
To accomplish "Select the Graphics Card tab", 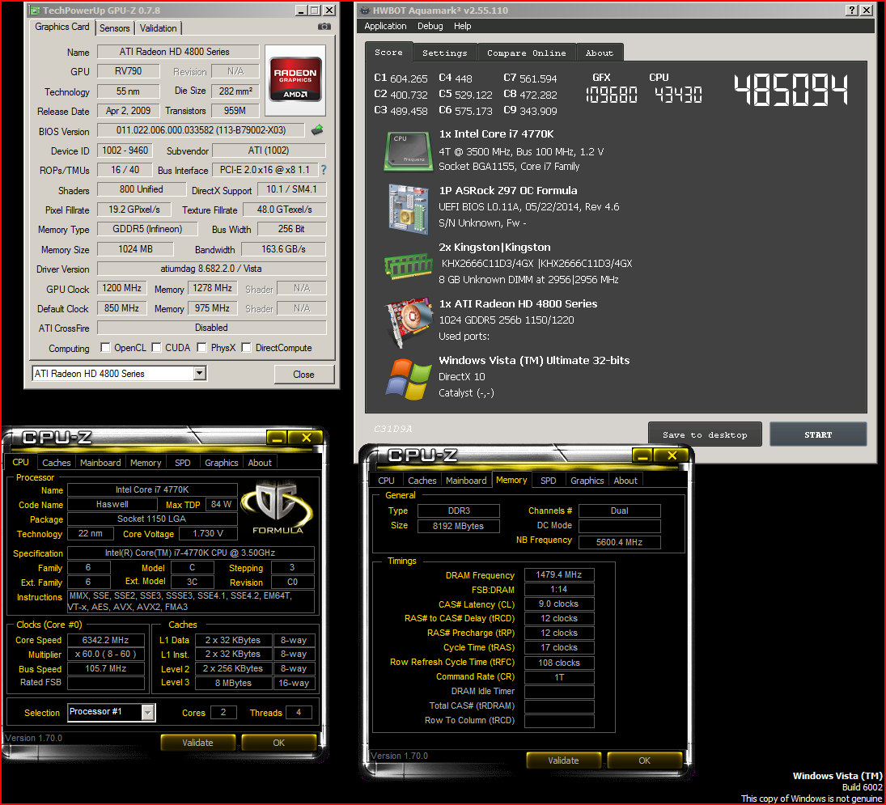I will tap(62, 27).
